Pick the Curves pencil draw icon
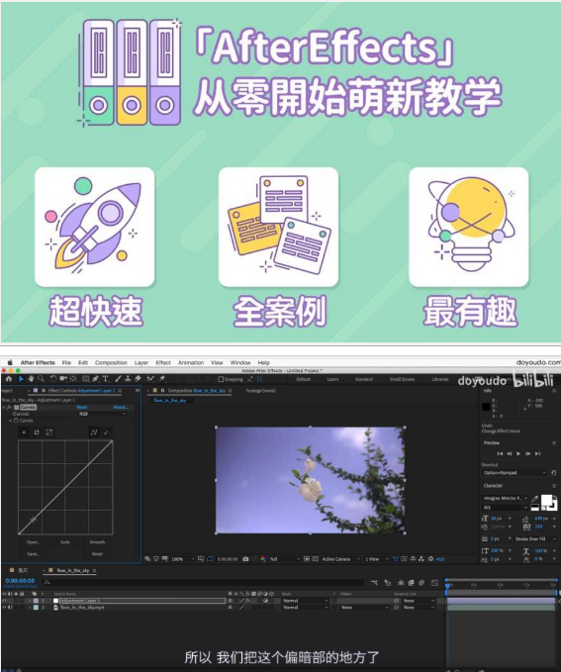 click(106, 432)
